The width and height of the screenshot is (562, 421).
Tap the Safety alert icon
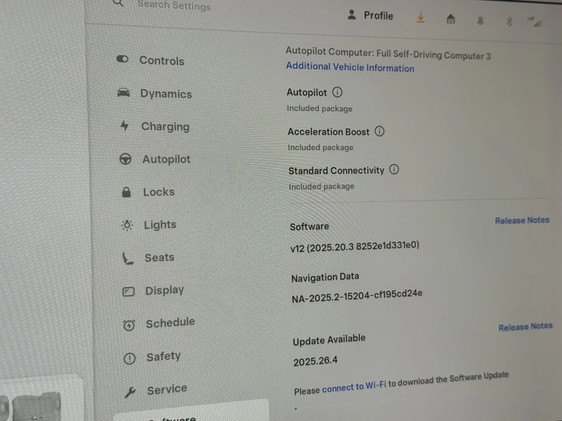[x=130, y=359]
